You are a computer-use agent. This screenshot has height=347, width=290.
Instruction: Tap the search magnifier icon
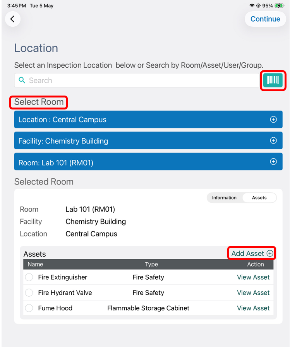(x=22, y=80)
